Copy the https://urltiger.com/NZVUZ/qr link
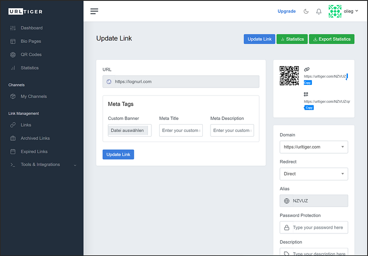 [309, 108]
